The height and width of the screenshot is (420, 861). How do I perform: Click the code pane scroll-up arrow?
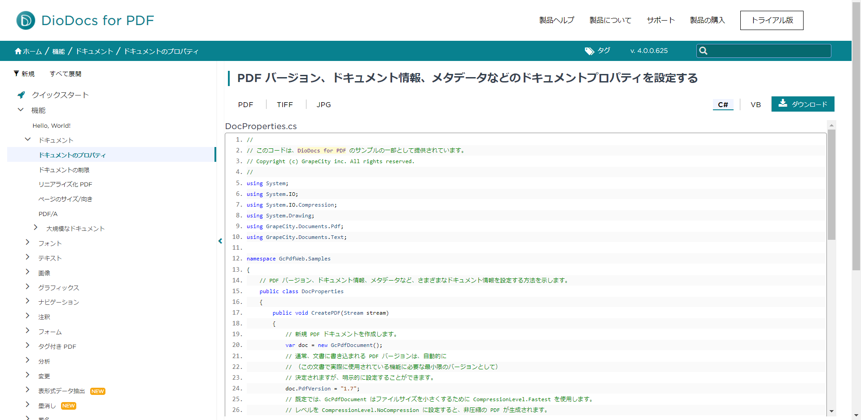click(x=831, y=125)
